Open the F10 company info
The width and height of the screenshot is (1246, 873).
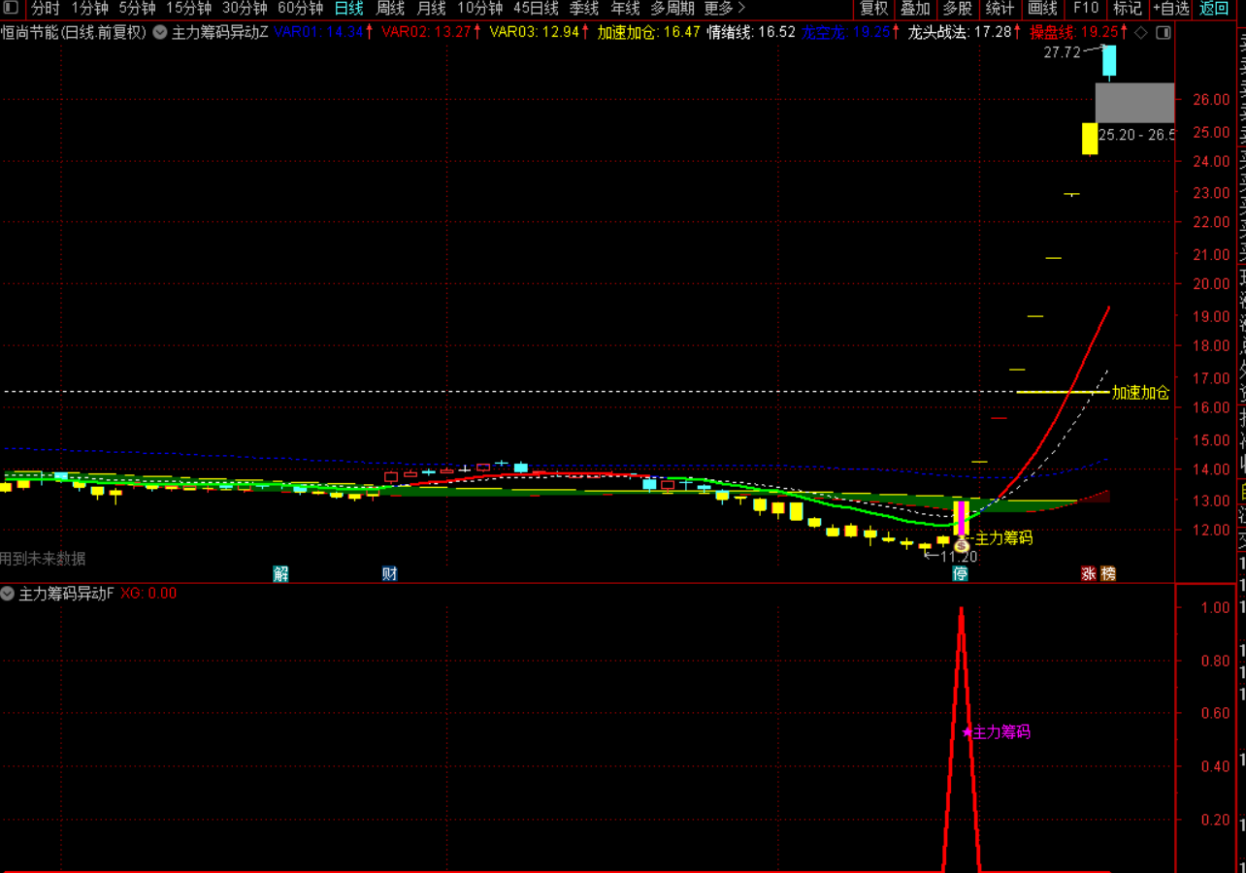pos(1086,9)
